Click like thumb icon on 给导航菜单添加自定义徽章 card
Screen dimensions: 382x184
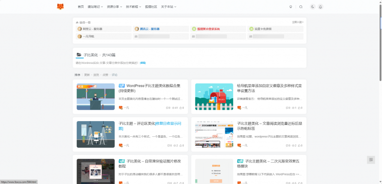pos(299,108)
